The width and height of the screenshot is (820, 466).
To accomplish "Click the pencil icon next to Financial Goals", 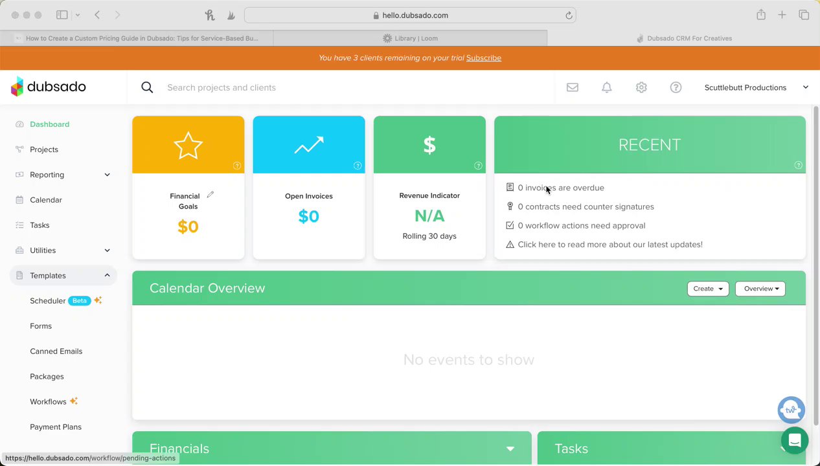I will click(210, 195).
